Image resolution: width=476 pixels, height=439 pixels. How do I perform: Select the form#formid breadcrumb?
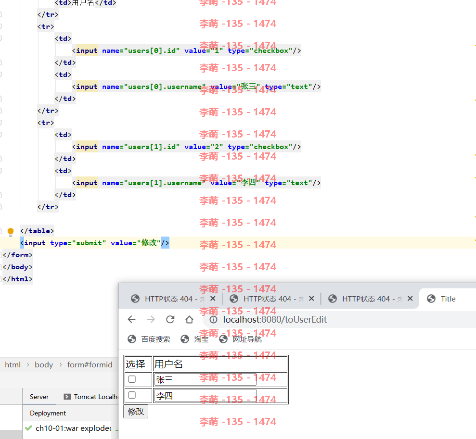click(x=90, y=365)
